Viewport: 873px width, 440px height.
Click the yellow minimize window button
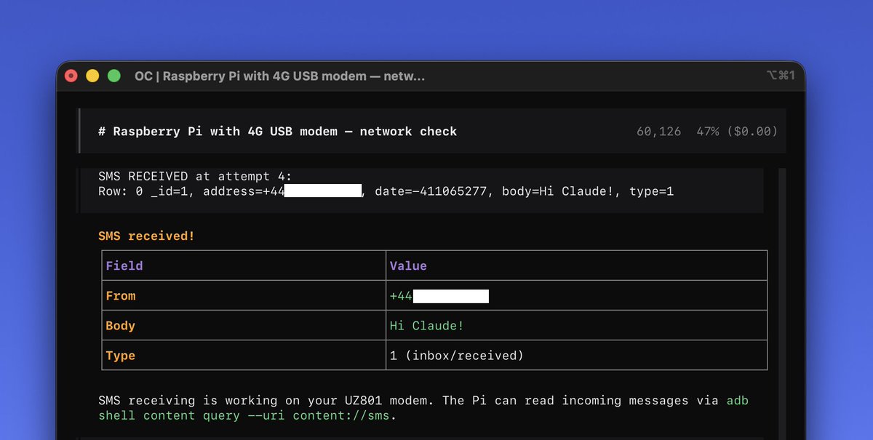pos(92,76)
